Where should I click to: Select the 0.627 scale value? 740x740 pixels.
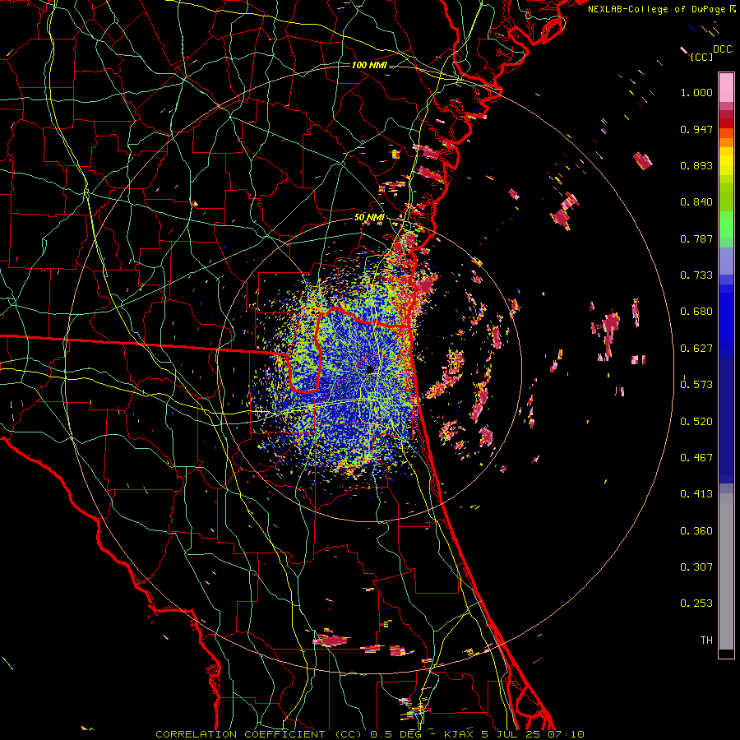[696, 349]
